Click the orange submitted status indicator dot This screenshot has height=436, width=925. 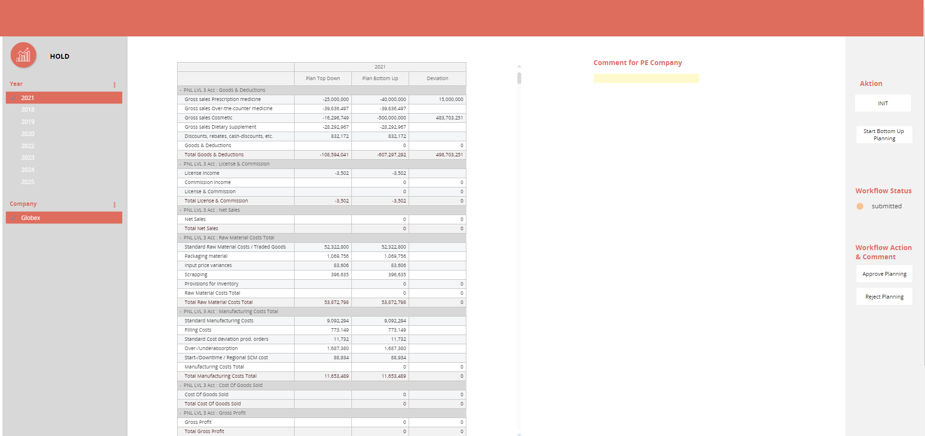tap(860, 206)
